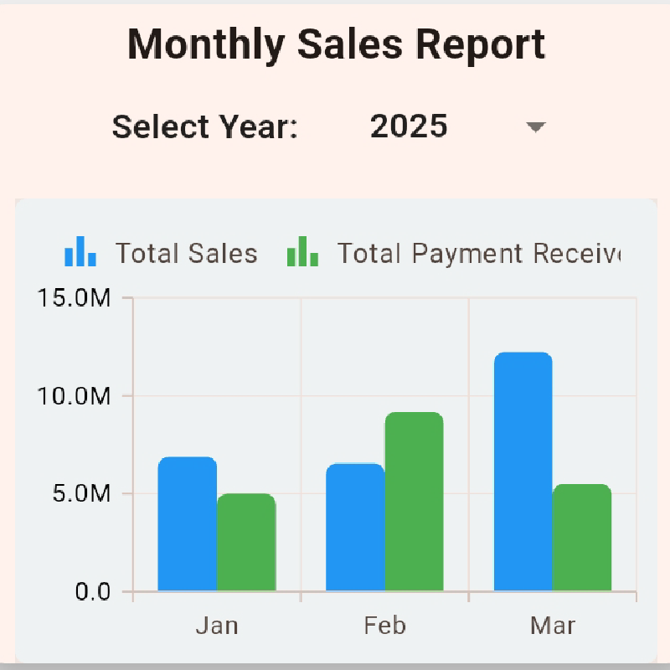
Task: Select the blue Feb Total Sales bar
Action: click(355, 527)
